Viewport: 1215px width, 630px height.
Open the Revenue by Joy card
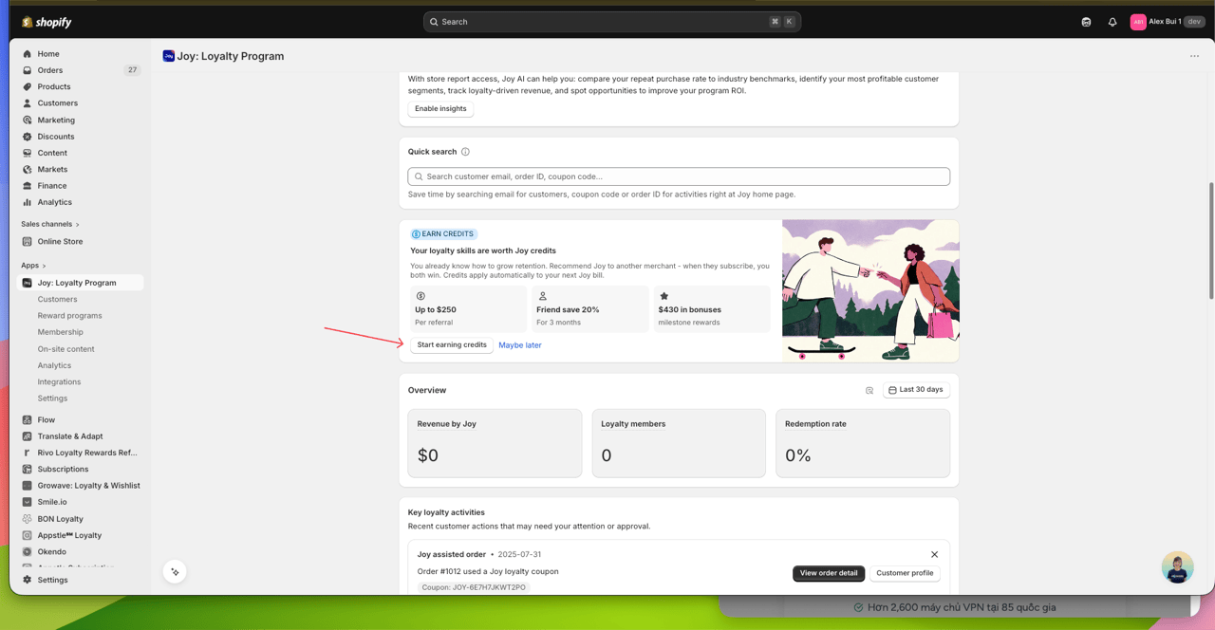[x=495, y=443]
